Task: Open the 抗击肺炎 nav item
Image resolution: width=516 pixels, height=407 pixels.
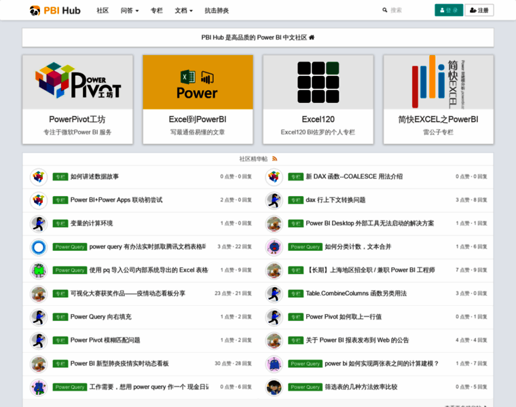Action: tap(217, 11)
